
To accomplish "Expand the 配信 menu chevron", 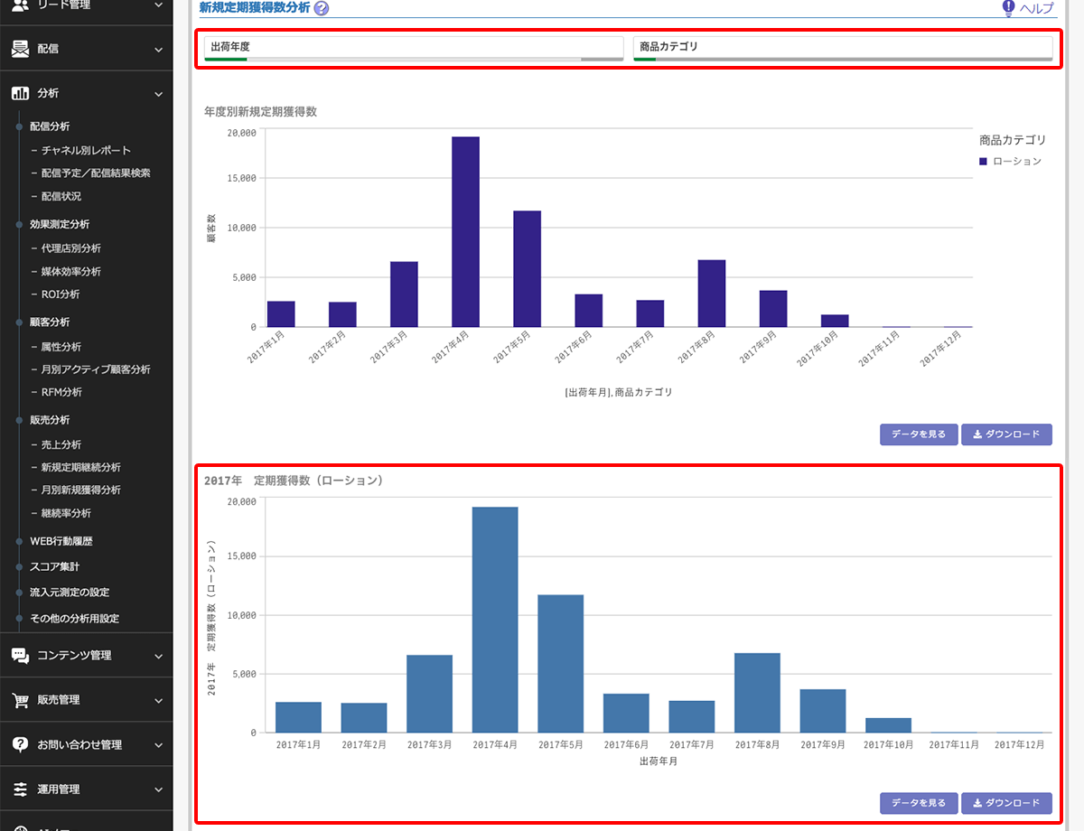I will (x=158, y=49).
